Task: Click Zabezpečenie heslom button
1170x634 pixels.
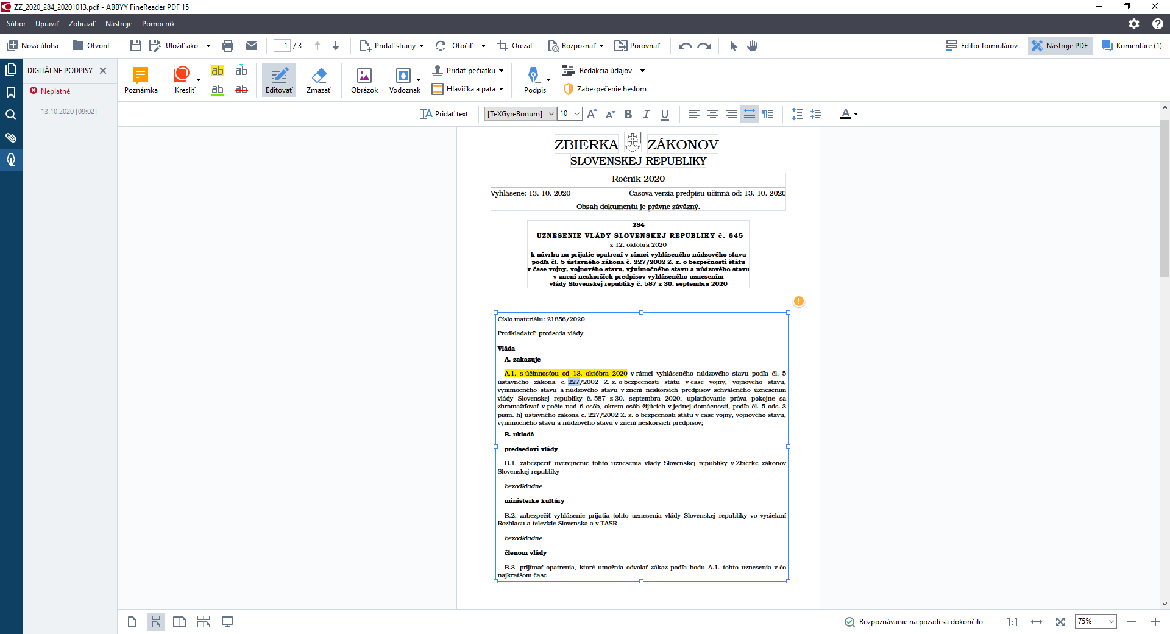Action: coord(604,89)
